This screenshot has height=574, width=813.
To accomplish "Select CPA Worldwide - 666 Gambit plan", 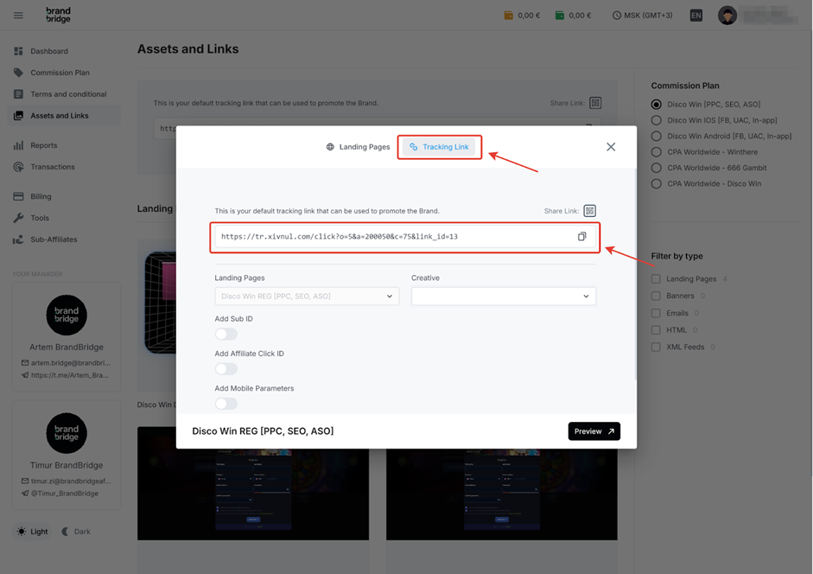I will (x=657, y=168).
